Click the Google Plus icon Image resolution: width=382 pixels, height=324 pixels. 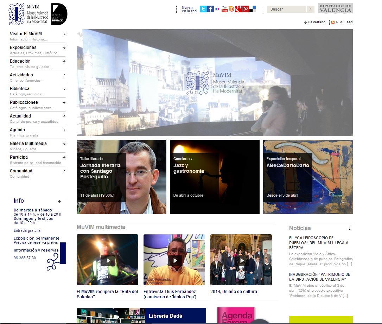(x=238, y=9)
